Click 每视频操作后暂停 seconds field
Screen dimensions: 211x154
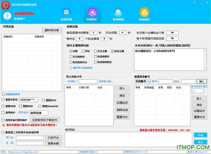93,33
